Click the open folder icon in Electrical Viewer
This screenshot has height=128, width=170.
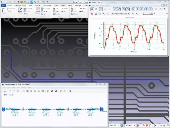(61, 91)
